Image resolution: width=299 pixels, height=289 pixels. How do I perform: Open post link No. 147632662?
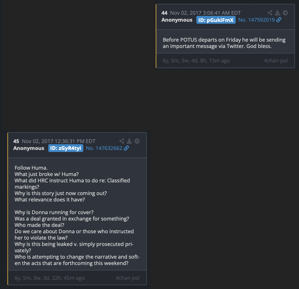[x=104, y=148]
